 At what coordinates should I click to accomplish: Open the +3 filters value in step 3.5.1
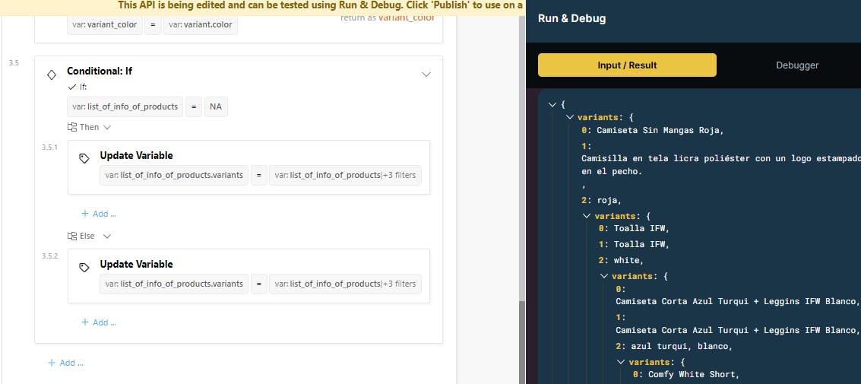click(346, 175)
